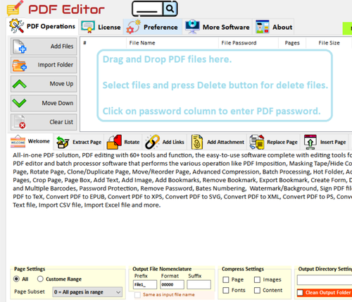
Task: Click the green Move Down arrow icon
Action: coord(19,103)
